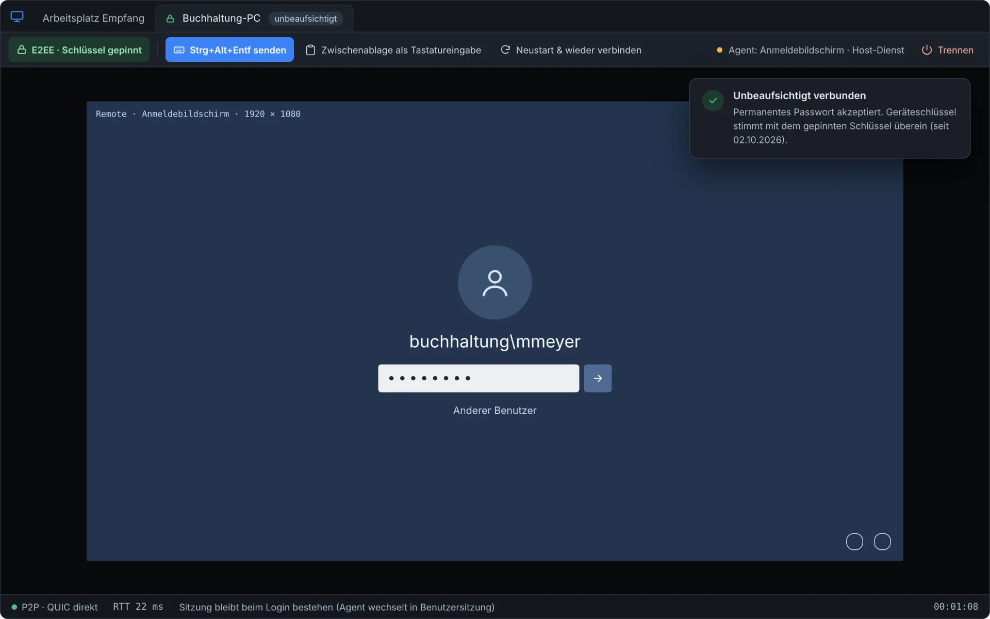Screen dimensions: 990x619
Task: Click the P2P QUIC direkt connection status
Action: pos(55,607)
